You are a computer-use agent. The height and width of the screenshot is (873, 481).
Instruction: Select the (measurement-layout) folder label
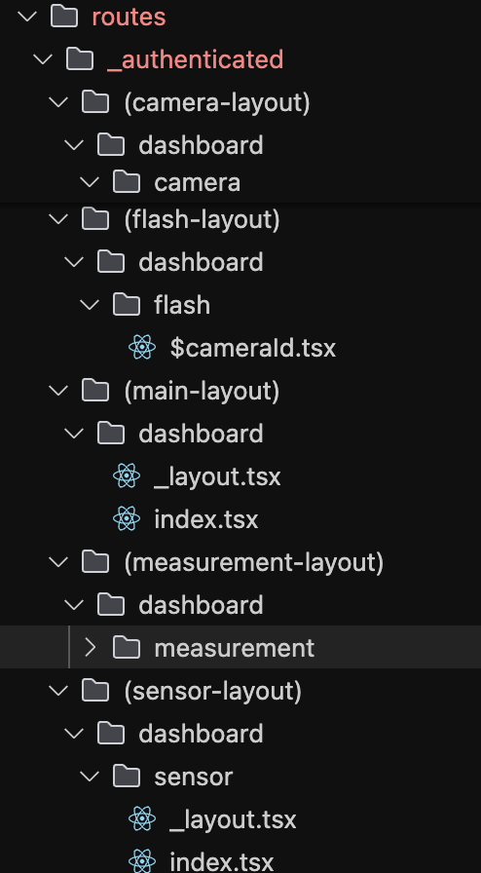254,562
